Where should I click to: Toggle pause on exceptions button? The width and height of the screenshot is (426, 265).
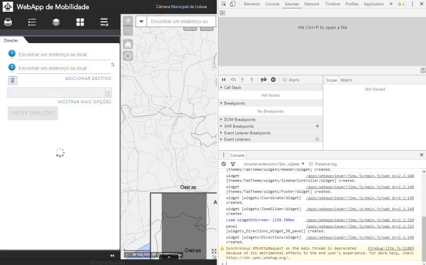point(273,79)
